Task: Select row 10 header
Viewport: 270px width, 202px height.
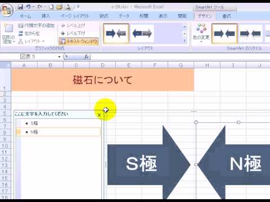Action: [x=5, y=146]
